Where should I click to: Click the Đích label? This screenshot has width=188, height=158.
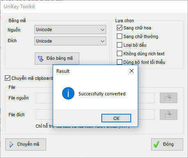[12, 41]
